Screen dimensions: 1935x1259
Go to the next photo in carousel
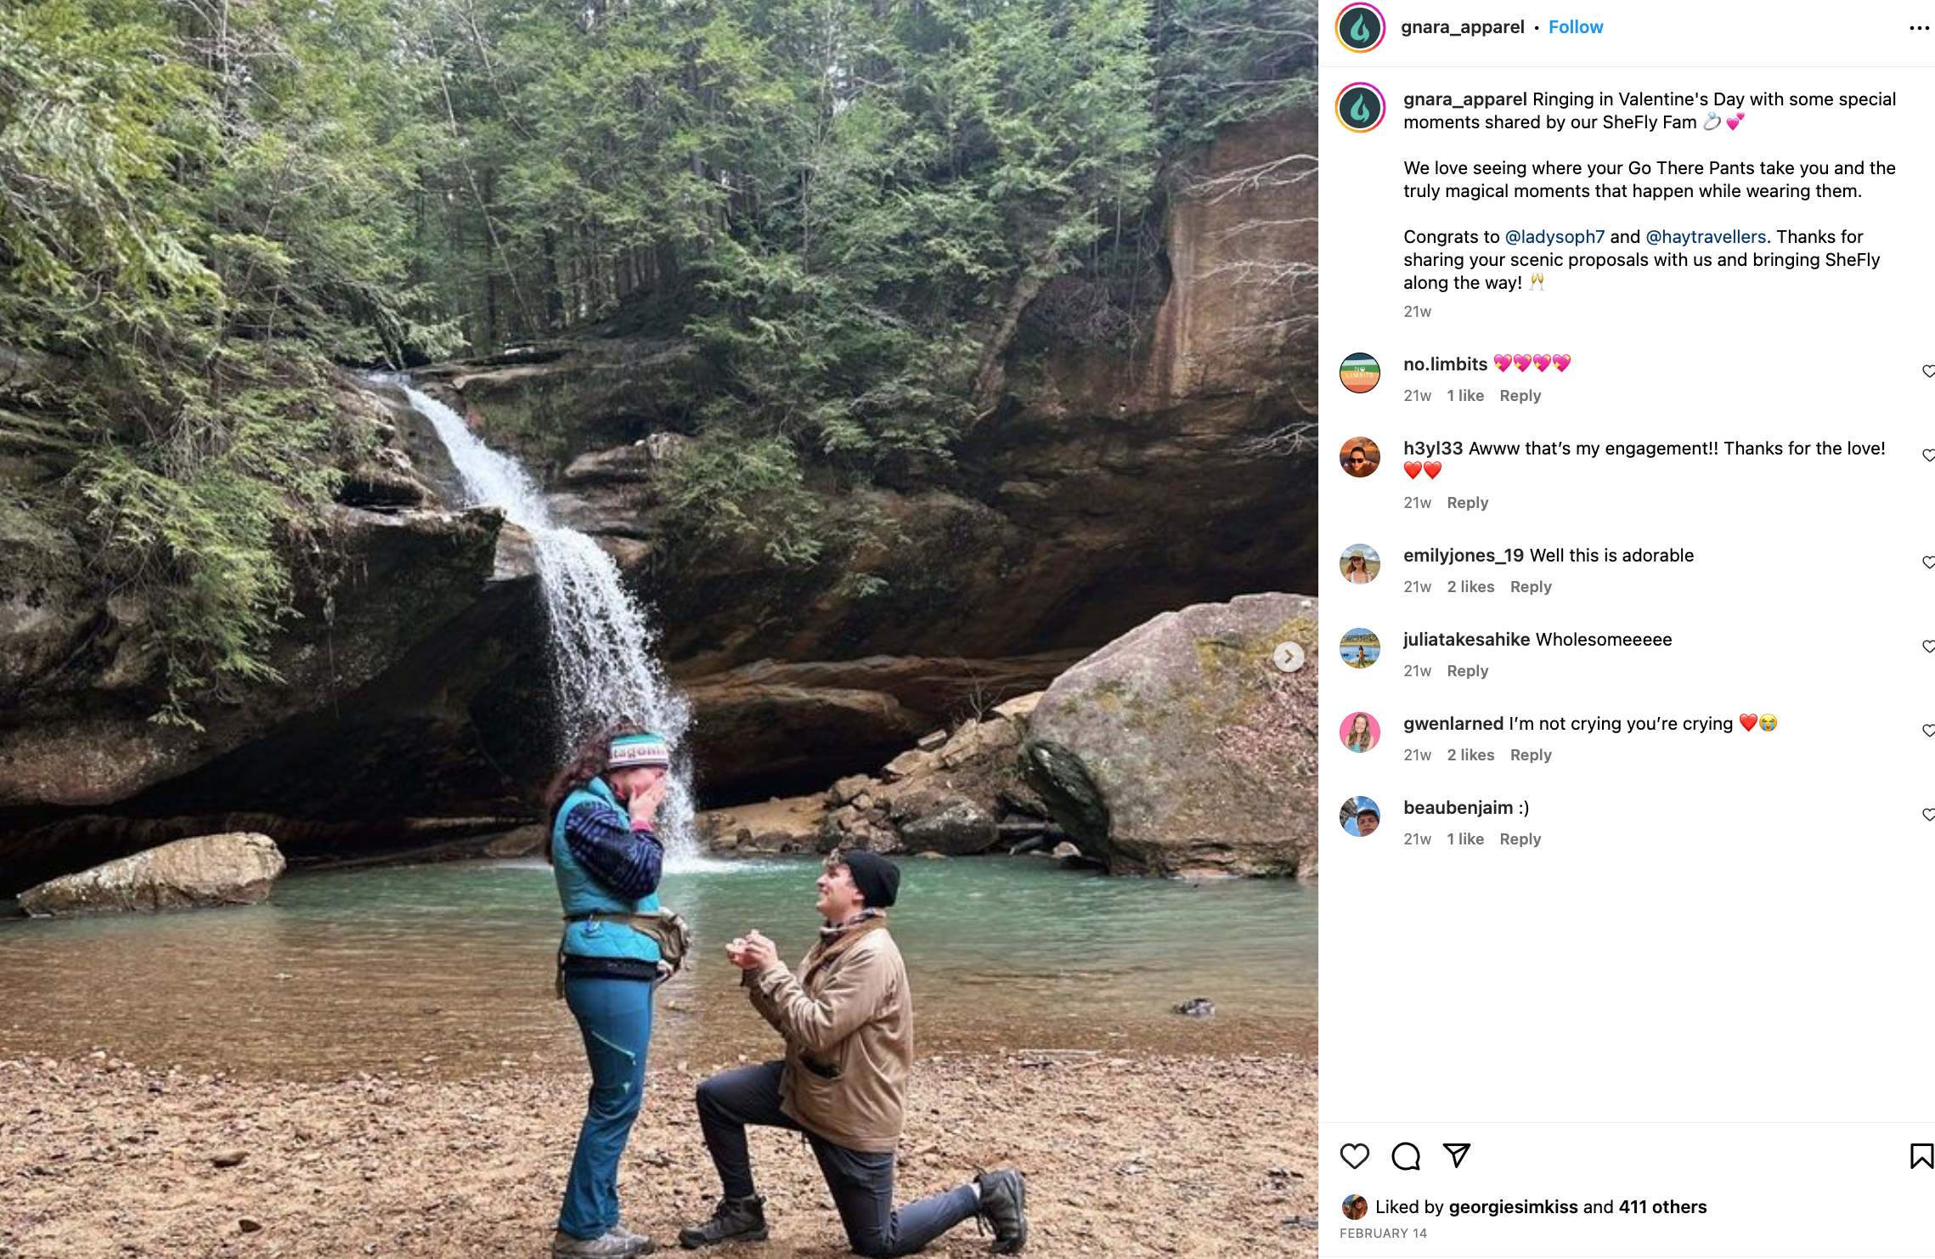click(x=1289, y=656)
